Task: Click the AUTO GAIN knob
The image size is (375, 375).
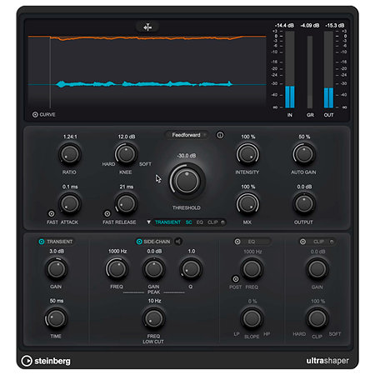Action: (304, 154)
